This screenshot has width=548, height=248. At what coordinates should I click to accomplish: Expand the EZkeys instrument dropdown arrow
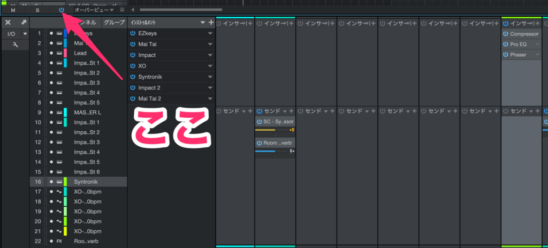[x=210, y=33]
